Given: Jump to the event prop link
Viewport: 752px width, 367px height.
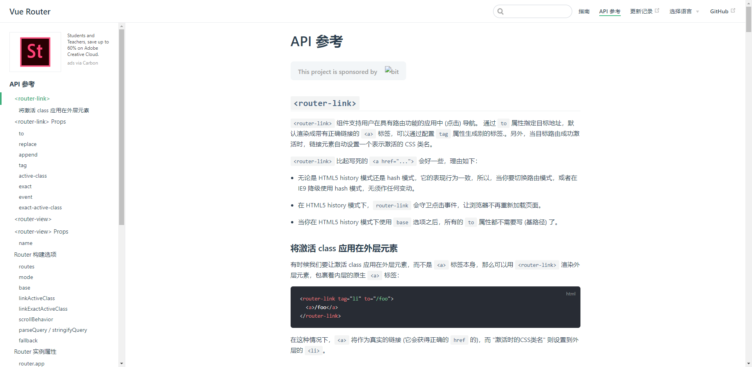Looking at the screenshot, I should click(x=25, y=197).
